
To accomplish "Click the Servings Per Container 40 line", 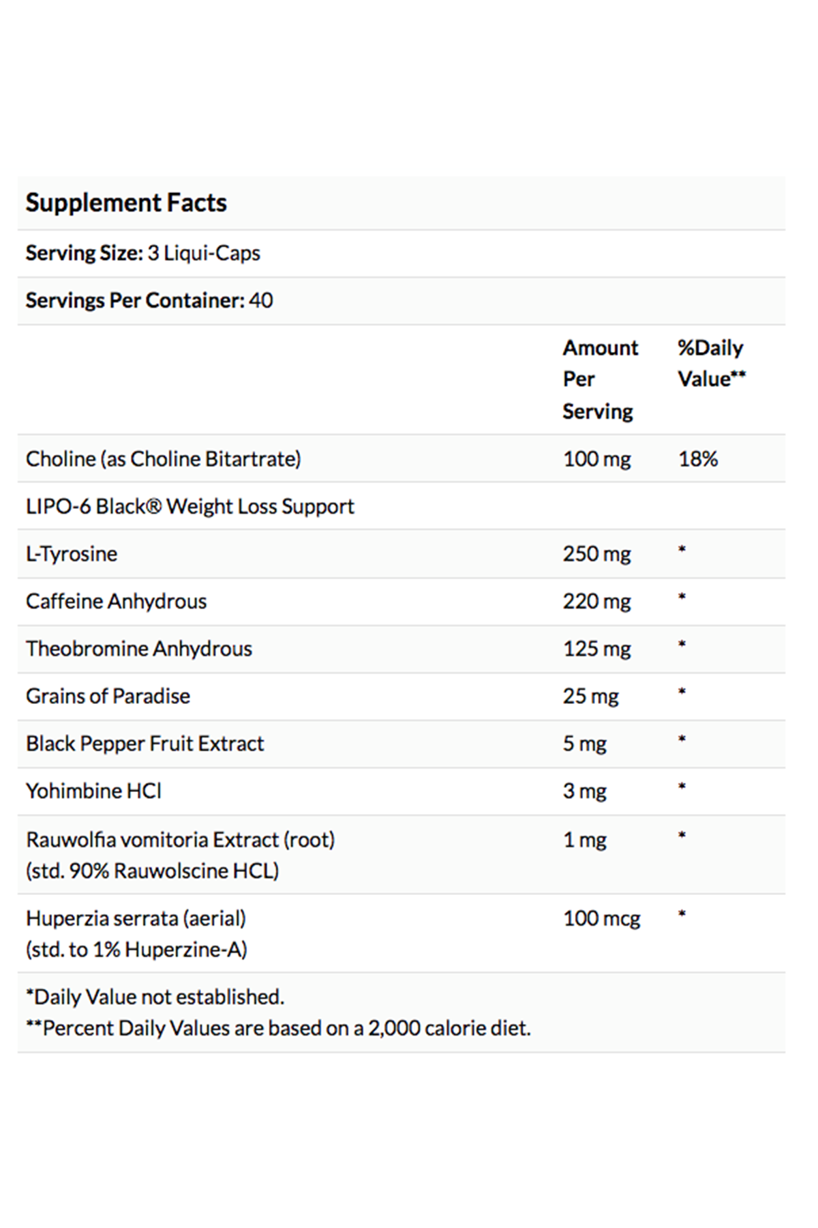I will (x=149, y=300).
